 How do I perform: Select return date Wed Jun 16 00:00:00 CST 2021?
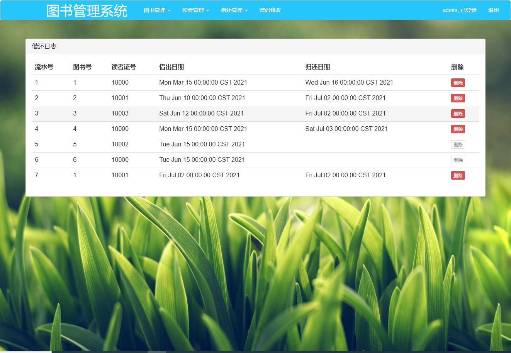point(349,82)
